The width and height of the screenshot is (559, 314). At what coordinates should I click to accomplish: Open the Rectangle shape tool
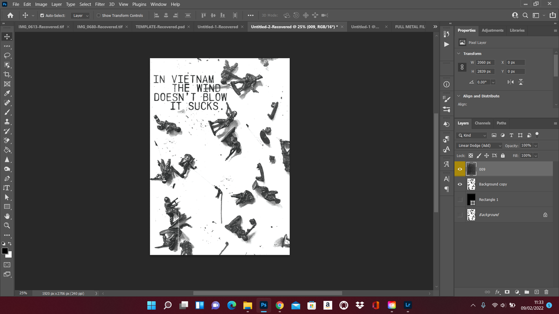click(7, 207)
